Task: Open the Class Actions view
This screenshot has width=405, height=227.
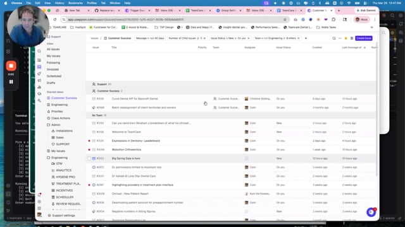Action: click(61, 118)
